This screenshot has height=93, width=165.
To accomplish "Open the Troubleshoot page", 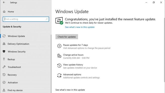I will tap(14, 67).
